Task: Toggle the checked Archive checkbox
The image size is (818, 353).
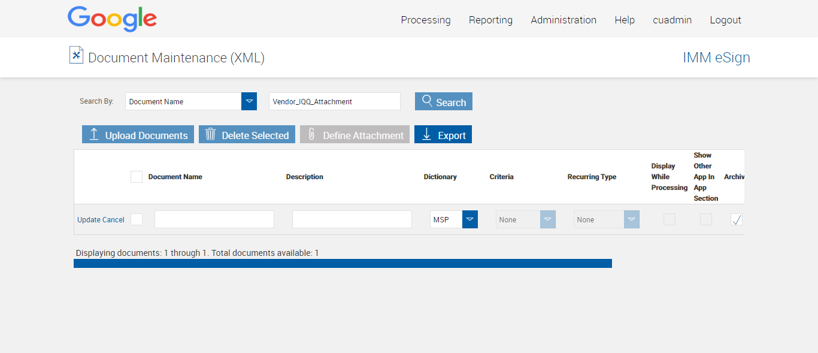Action: coord(737,219)
